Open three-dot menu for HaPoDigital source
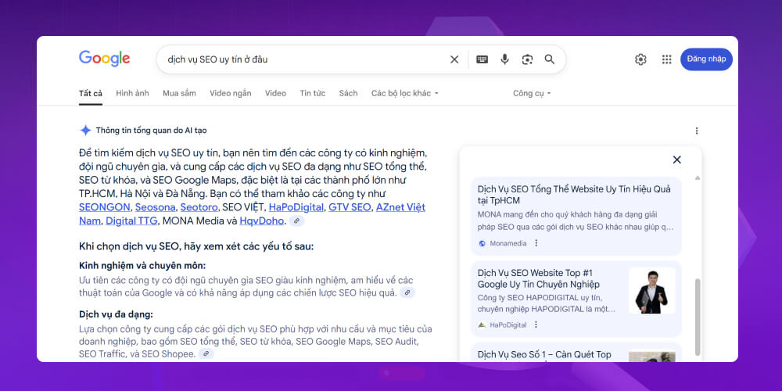 [536, 325]
